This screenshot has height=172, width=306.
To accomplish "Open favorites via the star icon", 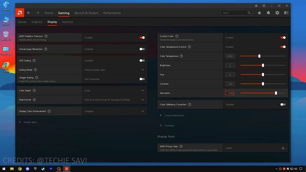I will pos(259,13).
